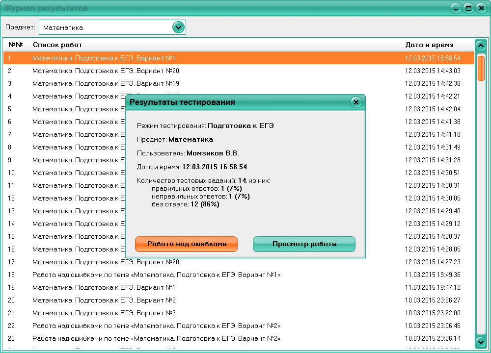Select row 20, Вариант №2 entry
The image size is (491, 353).
(104, 300)
